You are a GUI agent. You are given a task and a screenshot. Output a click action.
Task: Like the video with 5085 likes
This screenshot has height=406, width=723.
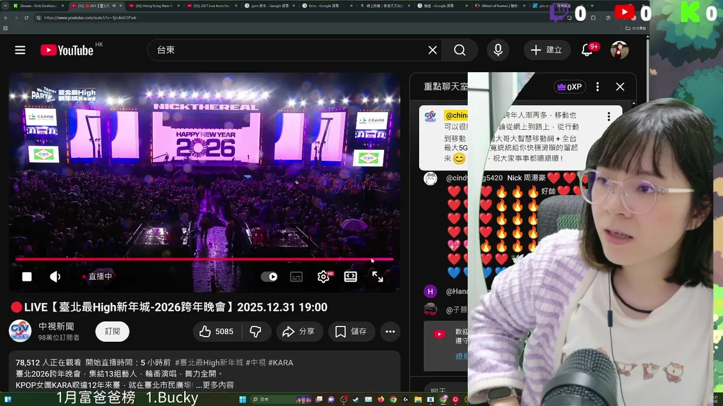click(x=217, y=332)
